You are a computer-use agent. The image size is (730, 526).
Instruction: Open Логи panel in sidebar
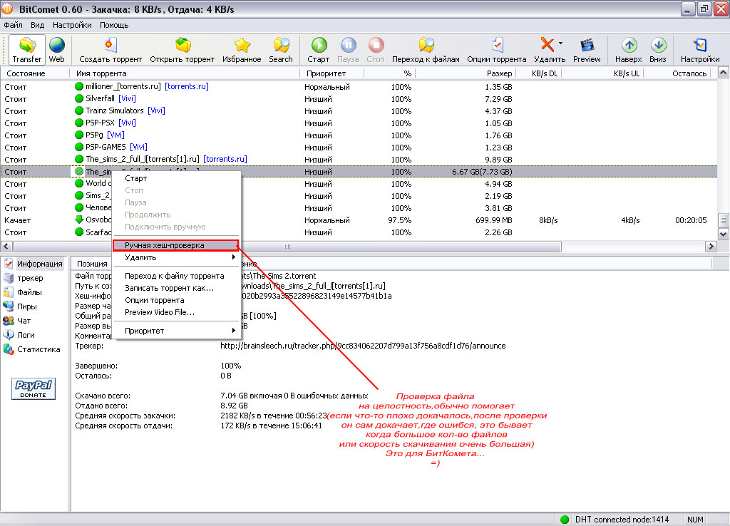[19, 335]
